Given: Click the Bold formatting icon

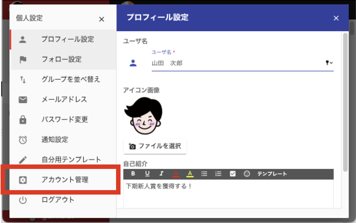Looking at the screenshot, I should coord(133,174).
